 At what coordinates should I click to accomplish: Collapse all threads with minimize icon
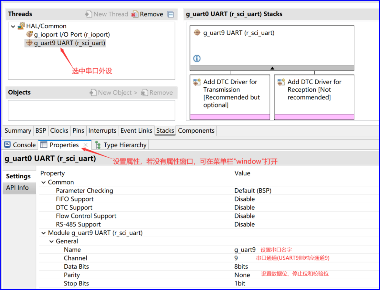click(x=171, y=14)
